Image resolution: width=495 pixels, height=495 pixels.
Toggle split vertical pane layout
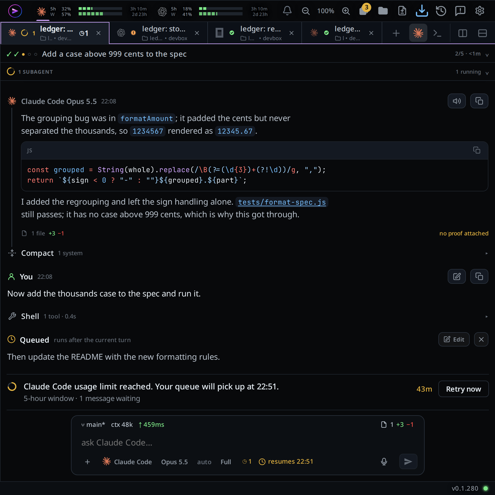coord(463,33)
